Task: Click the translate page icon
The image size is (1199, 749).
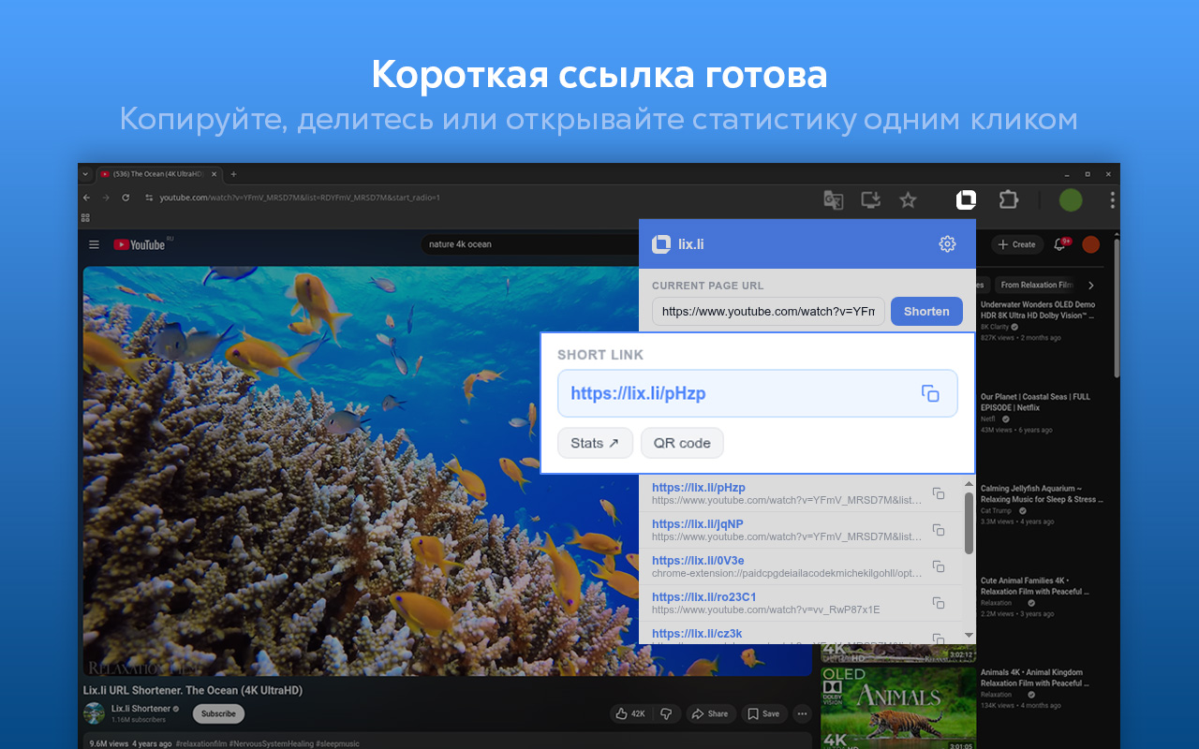Action: tap(833, 199)
